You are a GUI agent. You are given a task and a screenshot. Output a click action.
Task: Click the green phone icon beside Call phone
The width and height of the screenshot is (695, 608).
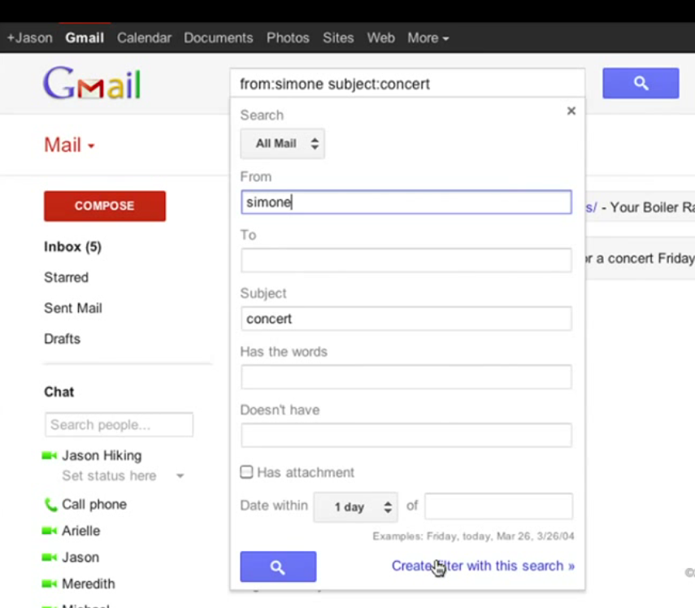tap(50, 504)
